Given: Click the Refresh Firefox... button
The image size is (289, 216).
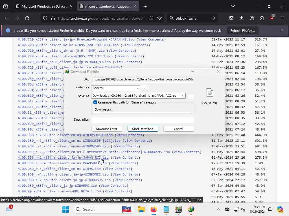Looking at the screenshot, I should (x=242, y=31).
